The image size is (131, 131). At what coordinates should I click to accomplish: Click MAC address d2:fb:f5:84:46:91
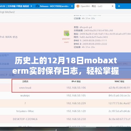pyautogui.click(x=120, y=88)
